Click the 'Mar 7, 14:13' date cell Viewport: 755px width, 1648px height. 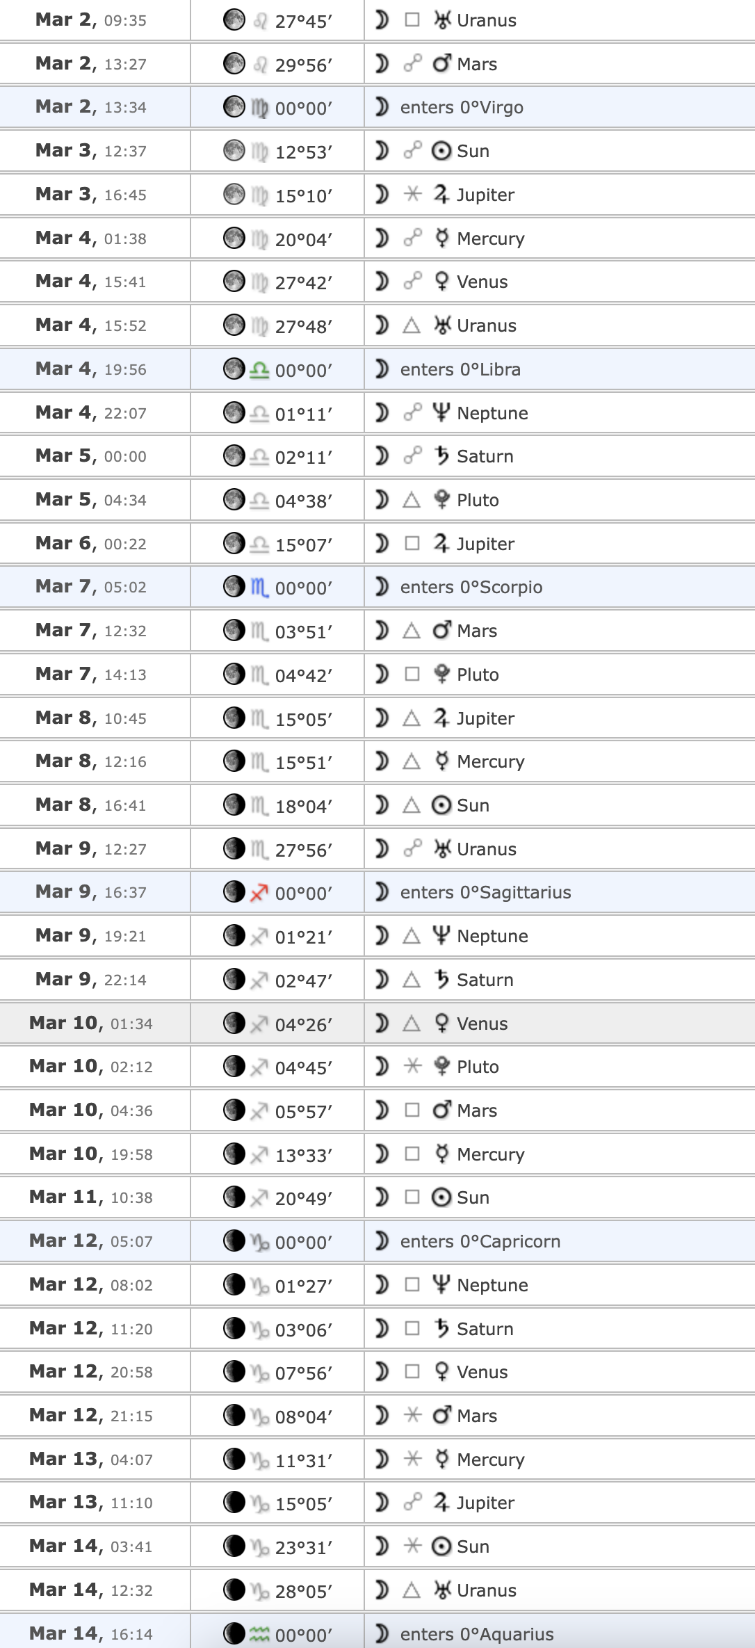91,674
